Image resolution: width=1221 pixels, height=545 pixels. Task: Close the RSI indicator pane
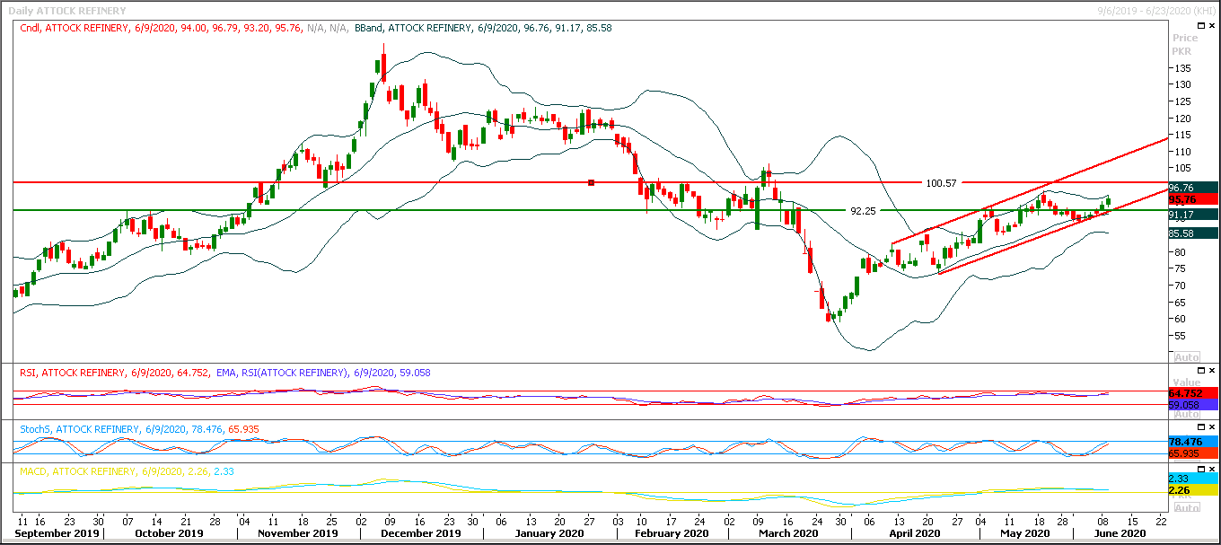[x=1211, y=371]
